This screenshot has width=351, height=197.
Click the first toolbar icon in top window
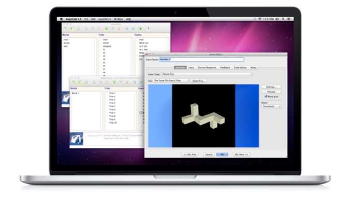[65, 29]
